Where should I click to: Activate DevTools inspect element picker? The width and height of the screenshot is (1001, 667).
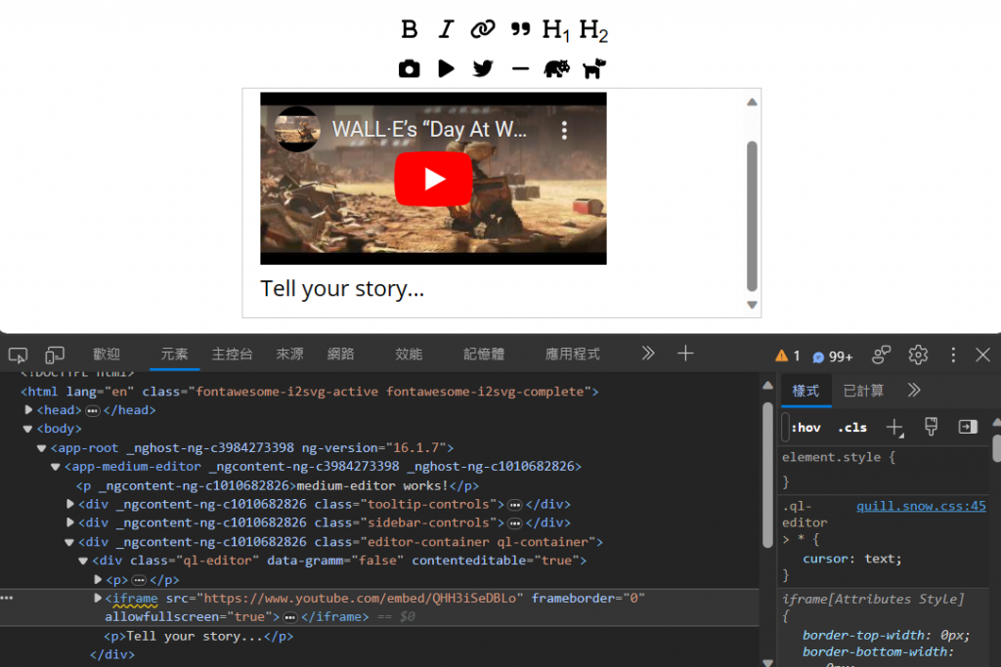point(18,354)
